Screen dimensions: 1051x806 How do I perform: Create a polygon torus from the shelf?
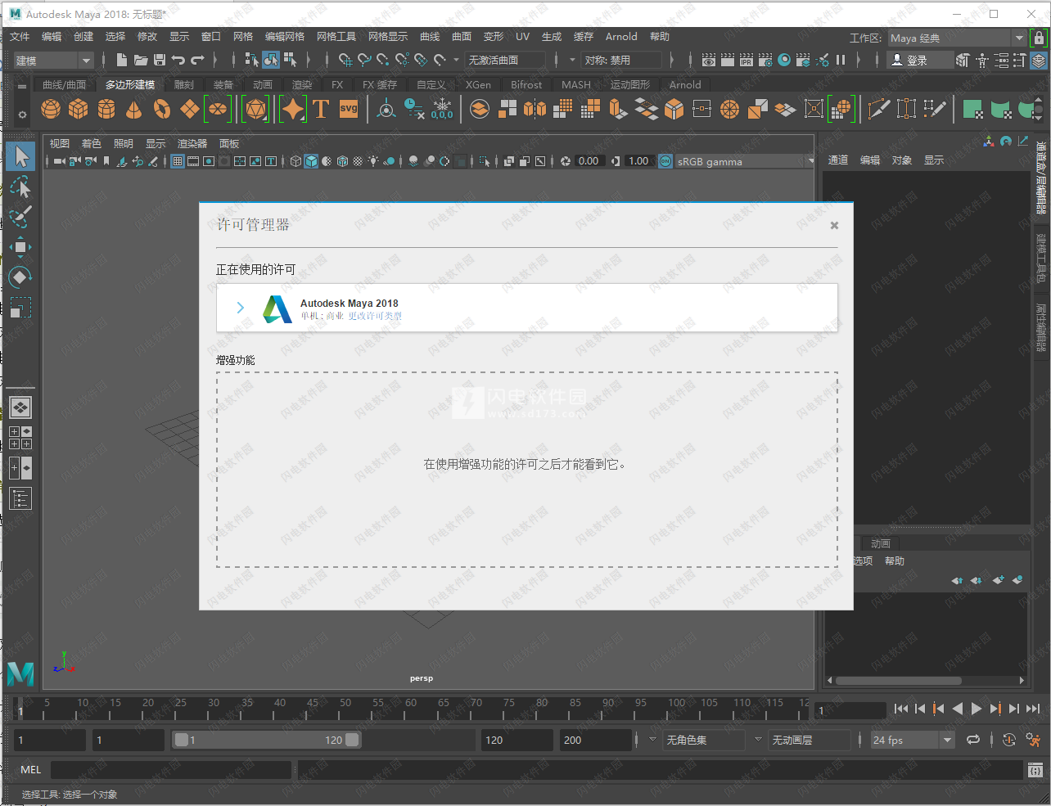[162, 109]
